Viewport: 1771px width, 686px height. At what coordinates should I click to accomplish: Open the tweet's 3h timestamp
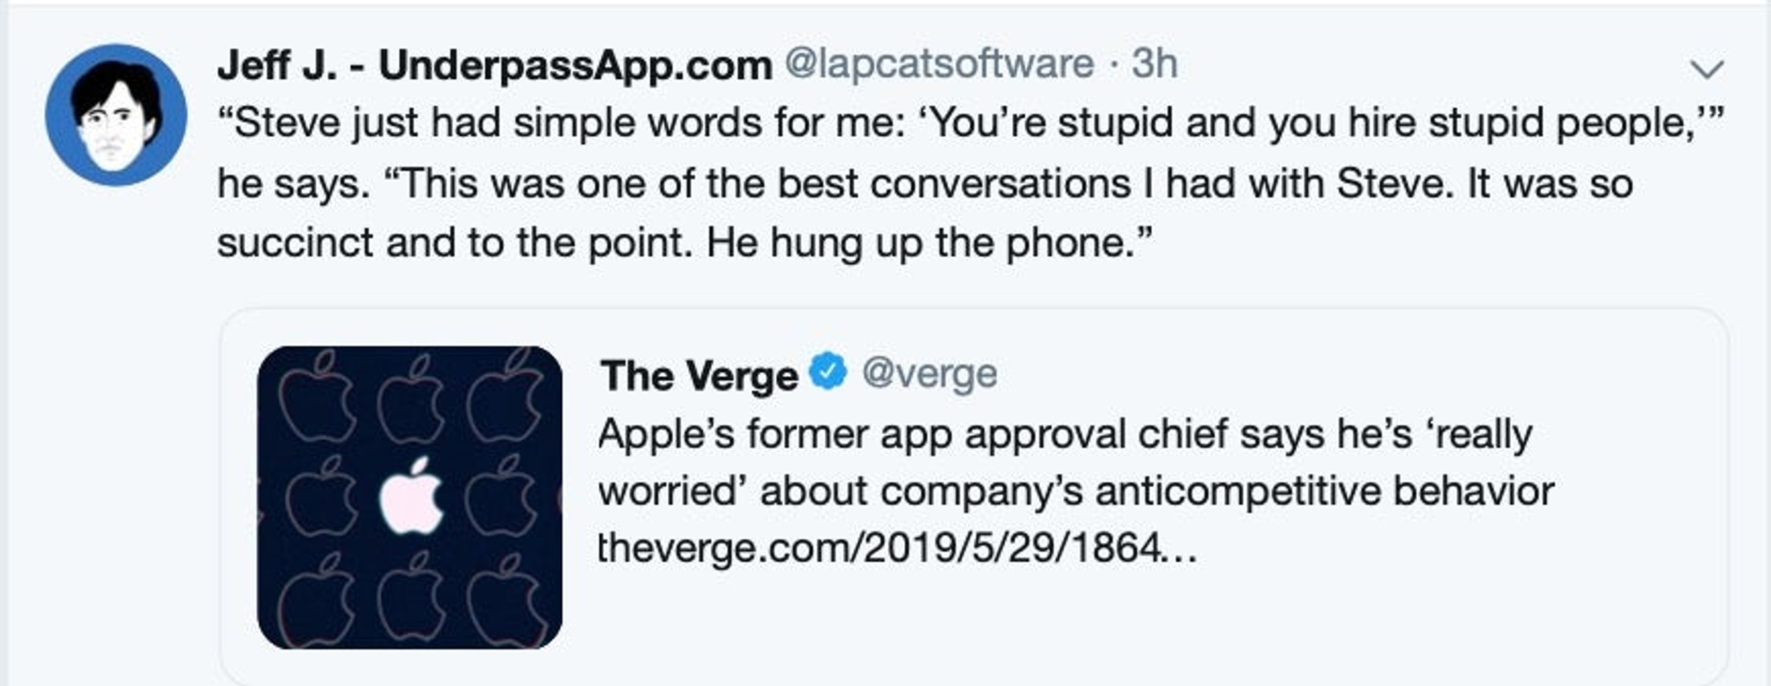(1155, 64)
